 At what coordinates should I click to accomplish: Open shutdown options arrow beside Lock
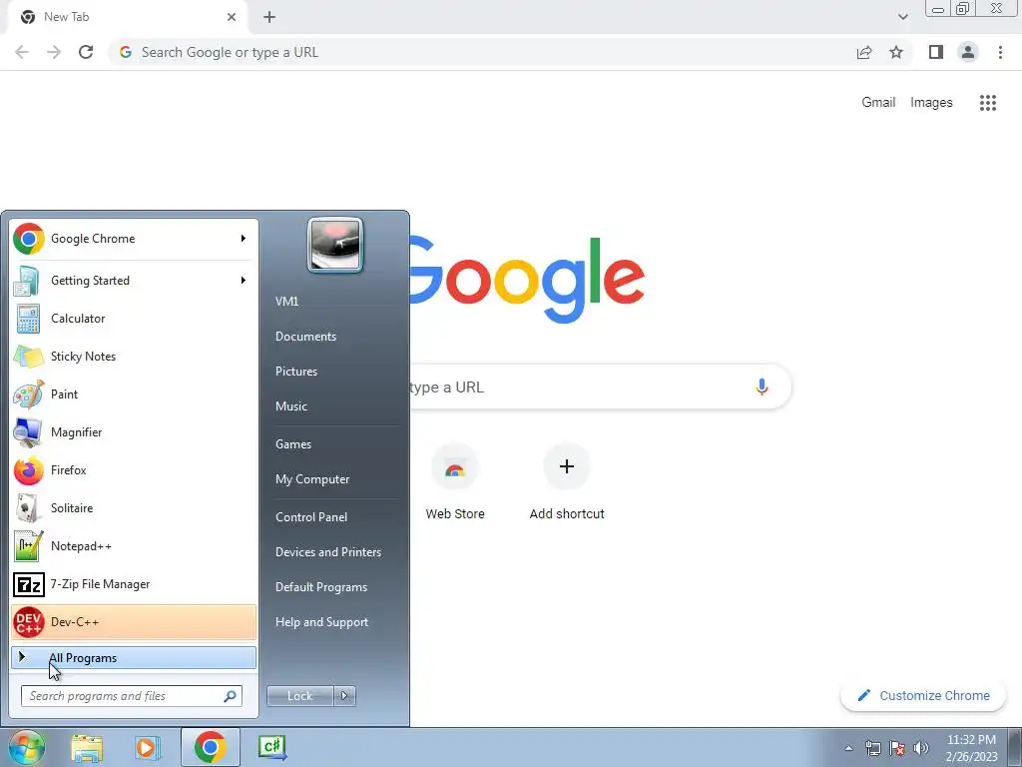click(344, 696)
